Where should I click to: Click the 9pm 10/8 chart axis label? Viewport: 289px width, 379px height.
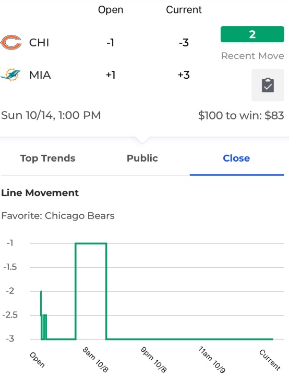[x=153, y=359]
